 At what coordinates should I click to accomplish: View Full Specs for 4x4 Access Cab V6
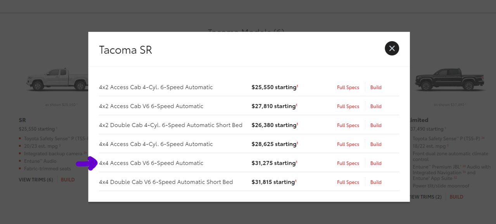348,163
